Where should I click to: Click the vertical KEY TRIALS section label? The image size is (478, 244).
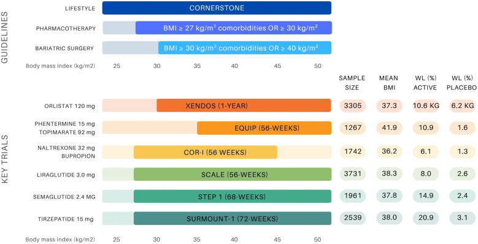5,159
